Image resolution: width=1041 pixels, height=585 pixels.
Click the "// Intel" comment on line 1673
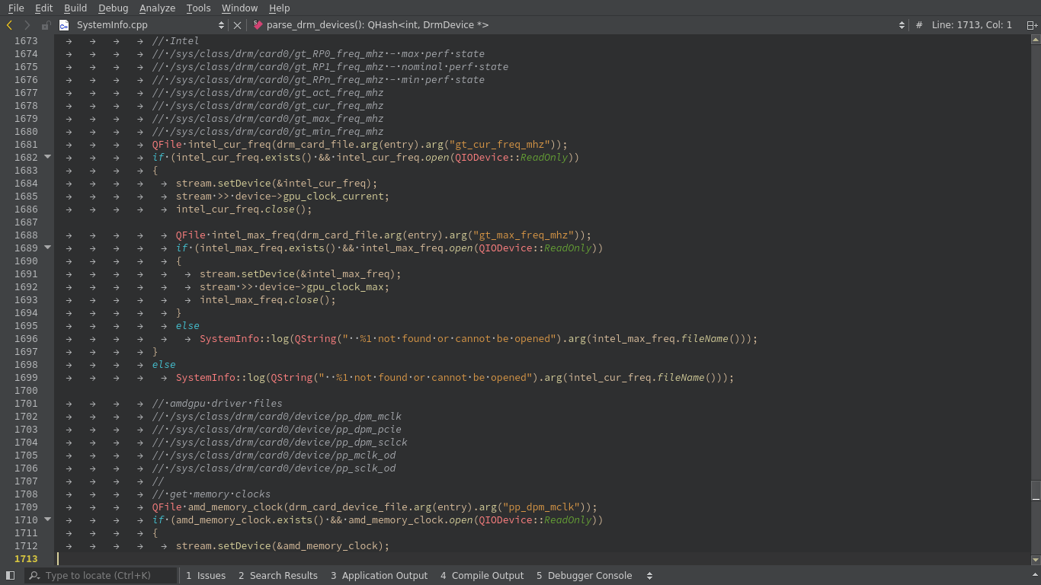click(x=175, y=41)
